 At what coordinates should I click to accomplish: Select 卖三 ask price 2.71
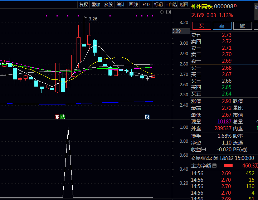pyautogui.click(x=227, y=48)
